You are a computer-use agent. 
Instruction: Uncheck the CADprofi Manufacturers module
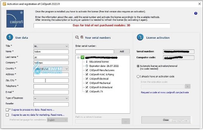(87, 70)
